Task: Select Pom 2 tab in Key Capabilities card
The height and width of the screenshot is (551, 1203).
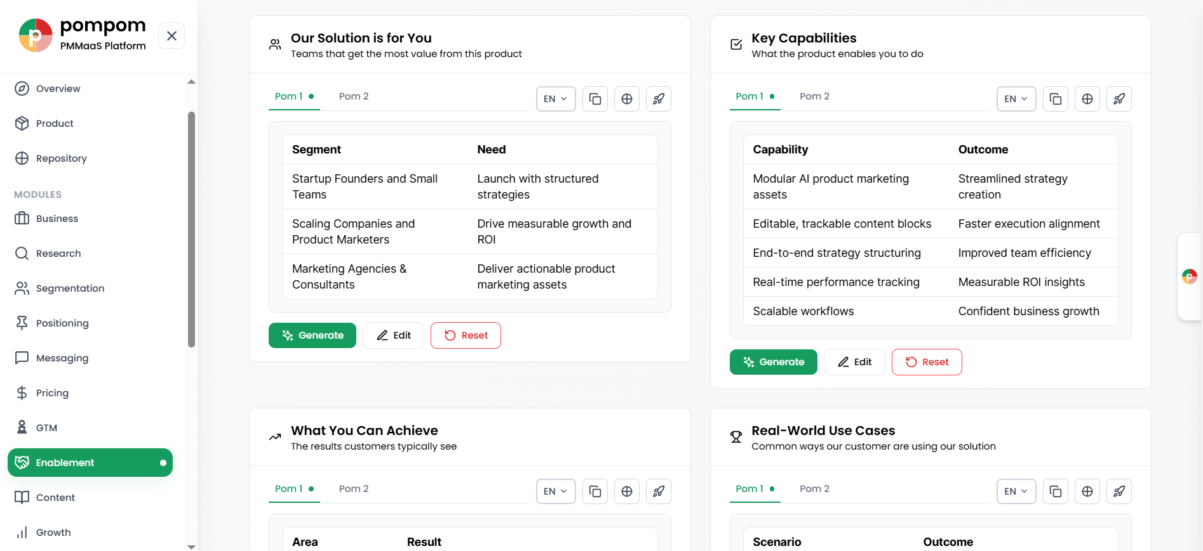Action: pos(814,96)
